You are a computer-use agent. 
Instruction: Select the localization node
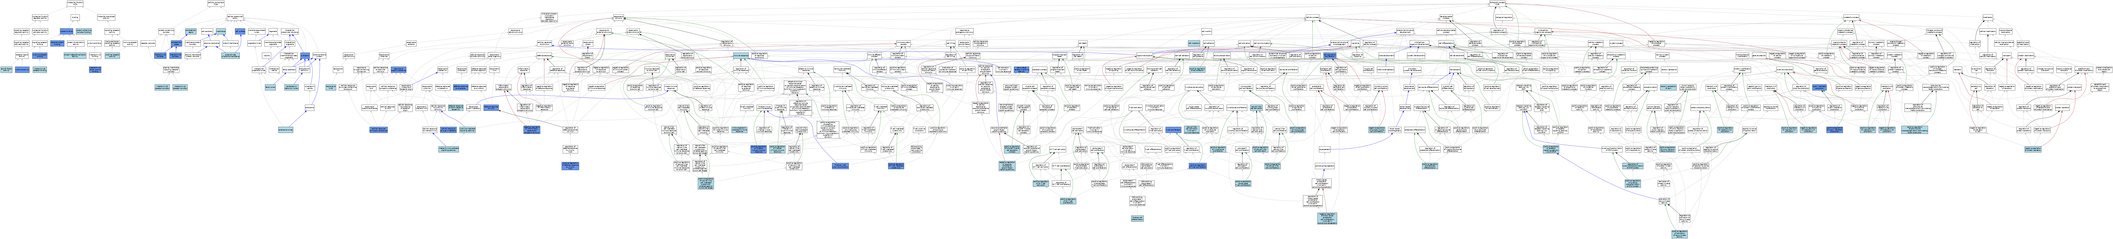(1988, 17)
